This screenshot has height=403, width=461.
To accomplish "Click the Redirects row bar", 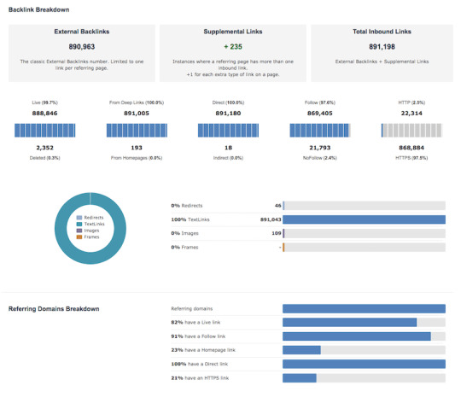I will tap(364, 206).
